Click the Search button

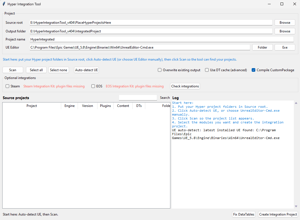pyautogui.click(x=165, y=98)
